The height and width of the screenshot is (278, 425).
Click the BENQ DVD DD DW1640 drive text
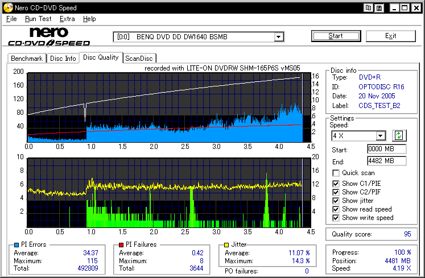click(182, 37)
